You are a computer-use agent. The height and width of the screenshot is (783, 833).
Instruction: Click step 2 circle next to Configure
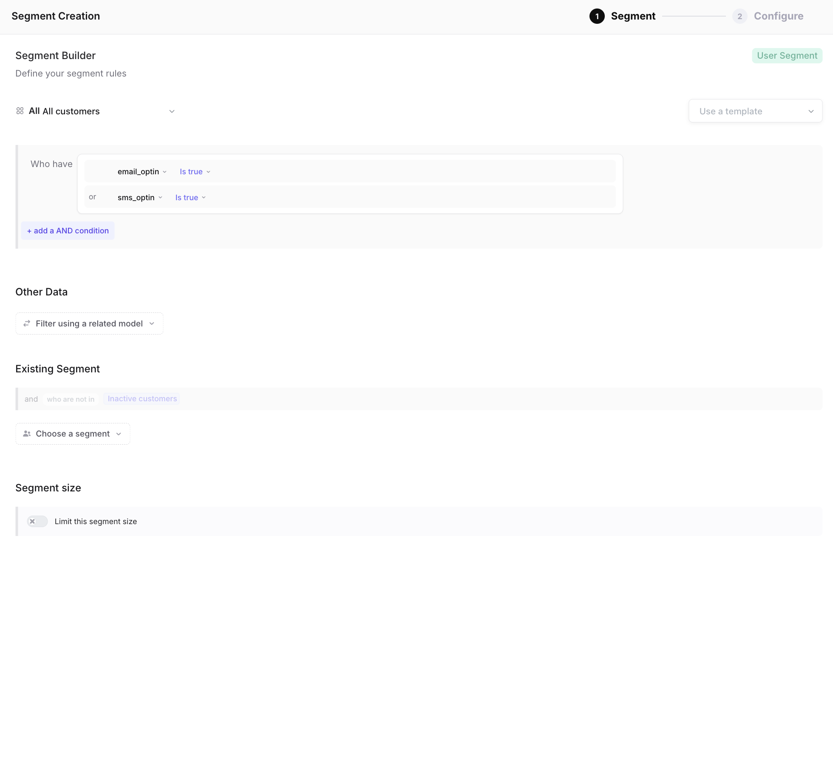click(740, 16)
